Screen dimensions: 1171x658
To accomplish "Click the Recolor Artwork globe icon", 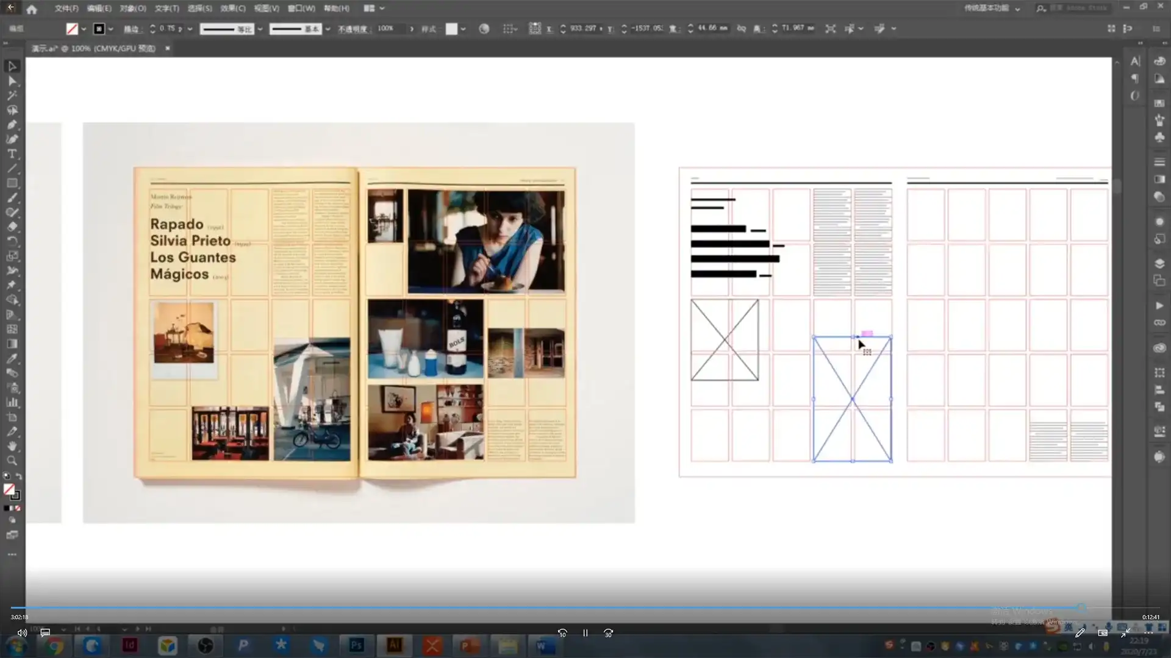I will tap(484, 29).
